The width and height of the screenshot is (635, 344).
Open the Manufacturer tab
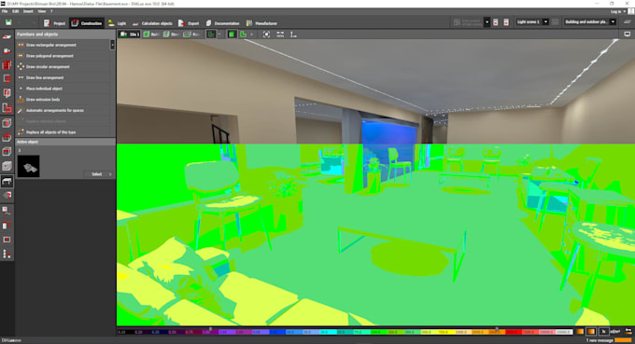click(x=261, y=23)
